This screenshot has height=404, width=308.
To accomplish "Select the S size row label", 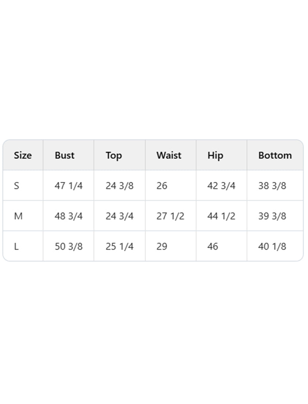I will 17,186.
